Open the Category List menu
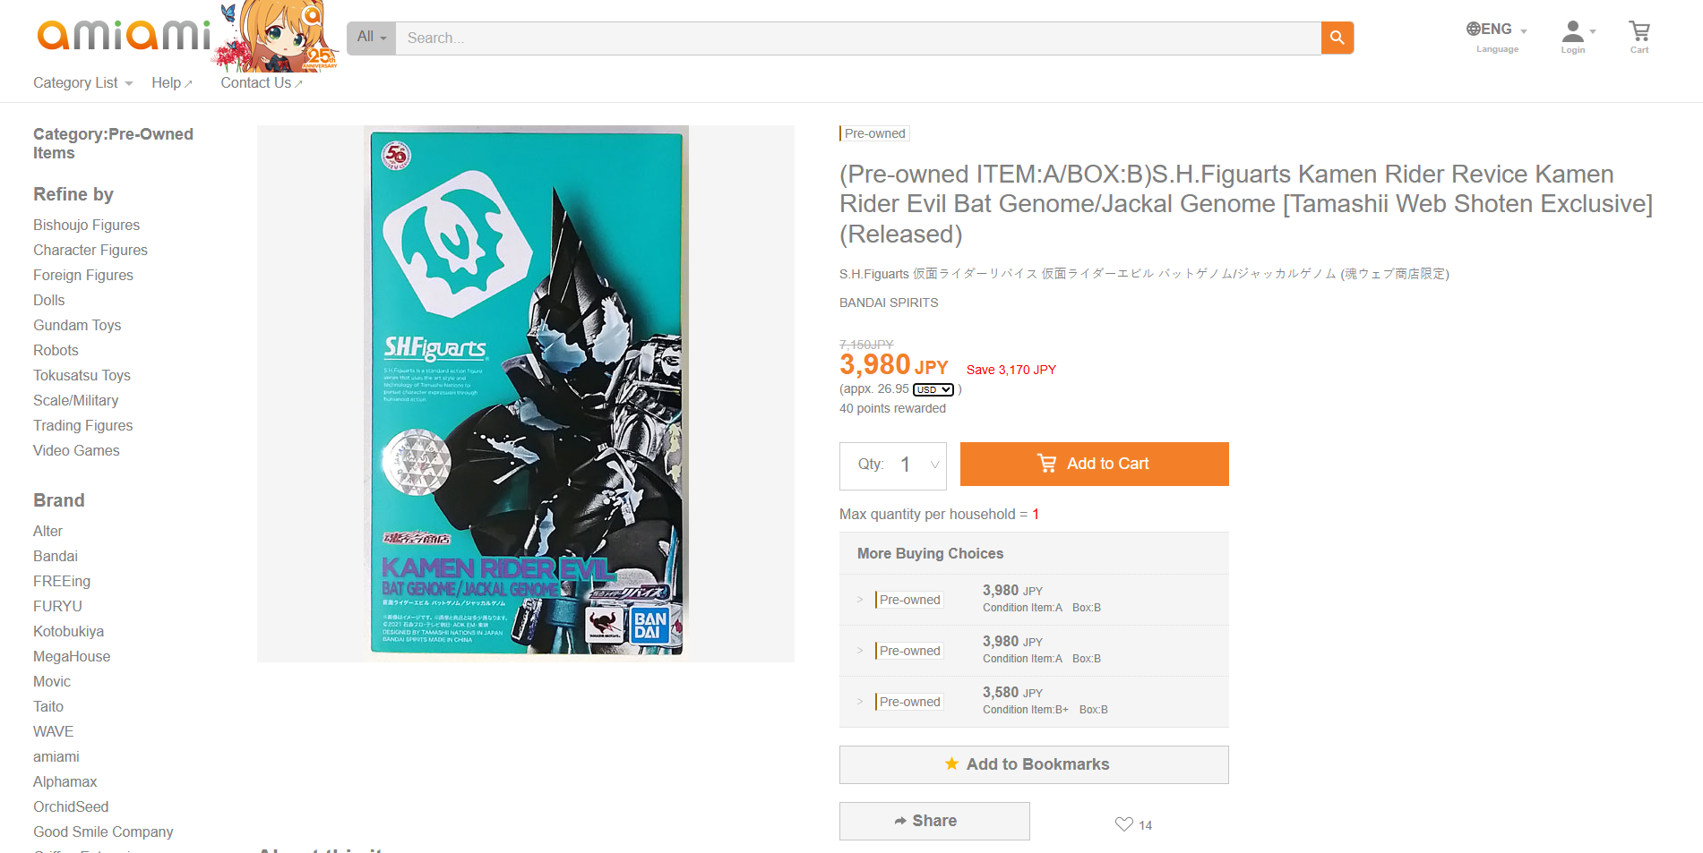The width and height of the screenshot is (1703, 853). [82, 83]
